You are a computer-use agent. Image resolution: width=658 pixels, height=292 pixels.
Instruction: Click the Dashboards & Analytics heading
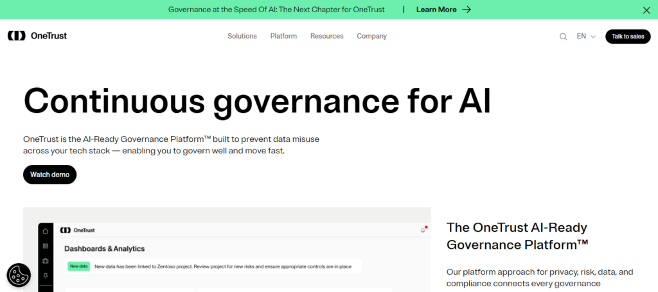[105, 248]
